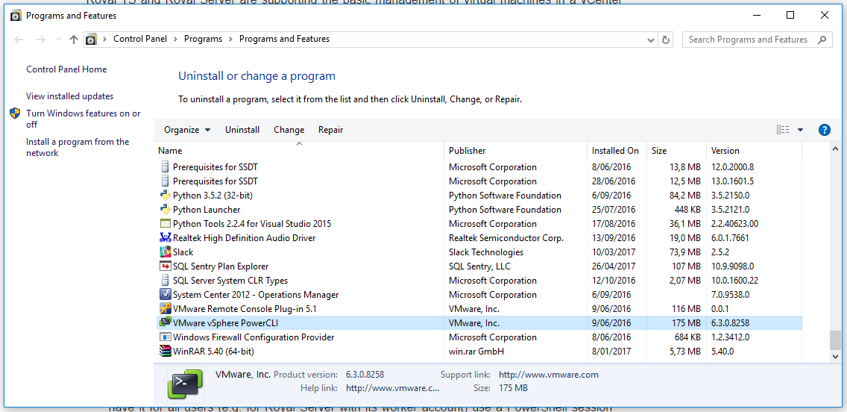Navigate back with the back arrow
The height and width of the screenshot is (412, 847).
click(19, 40)
